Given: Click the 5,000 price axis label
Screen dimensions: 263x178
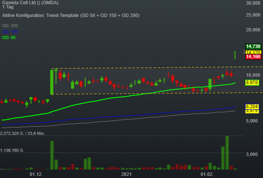Looking at the screenshot, I should point(252,121).
